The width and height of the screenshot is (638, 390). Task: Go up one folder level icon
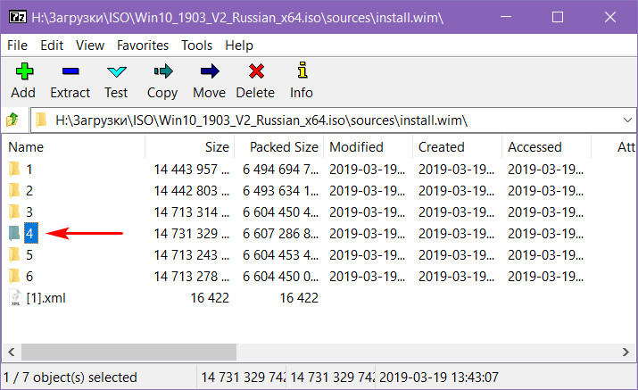[12, 120]
